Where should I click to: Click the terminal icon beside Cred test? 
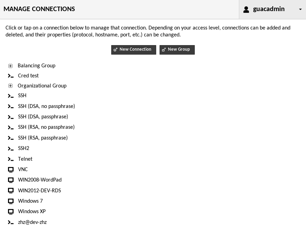pos(11,76)
